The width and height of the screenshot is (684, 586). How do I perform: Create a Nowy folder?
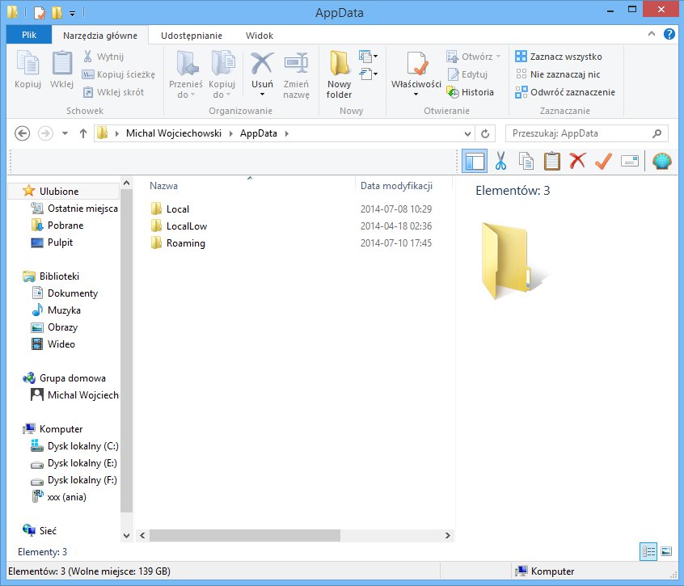coord(339,74)
